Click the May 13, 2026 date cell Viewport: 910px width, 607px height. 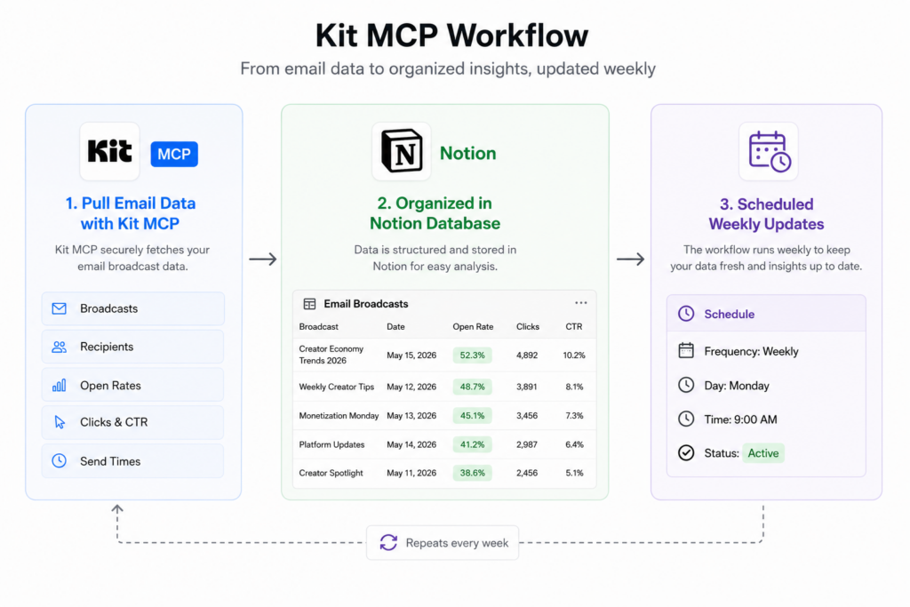411,416
